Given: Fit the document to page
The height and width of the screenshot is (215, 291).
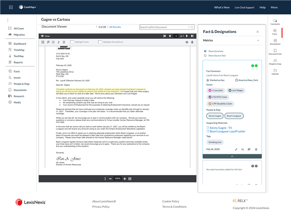Looking at the screenshot, I should tap(130, 179).
